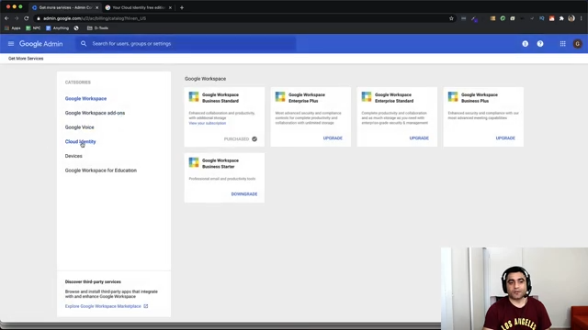
Task: Click the external link icon beside Marketplace
Action: tap(146, 306)
